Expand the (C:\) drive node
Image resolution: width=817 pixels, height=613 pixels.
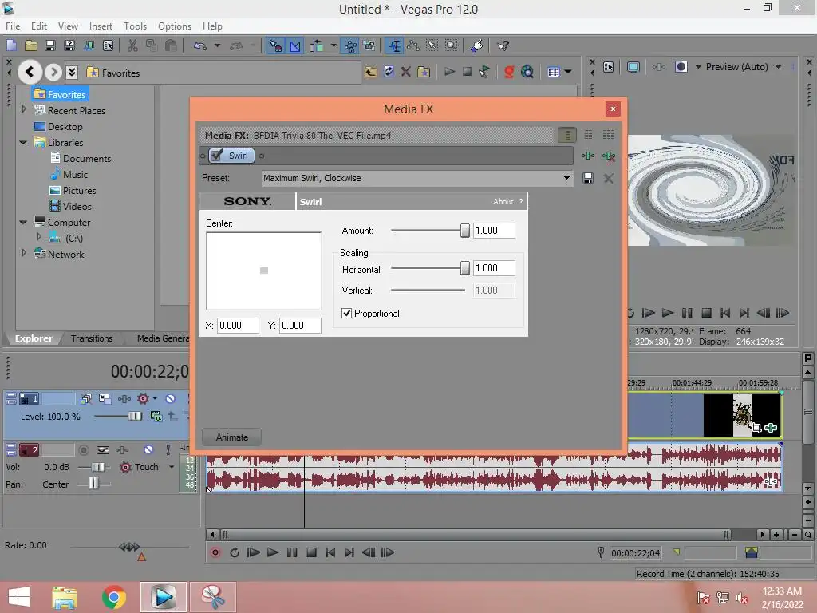(x=39, y=236)
